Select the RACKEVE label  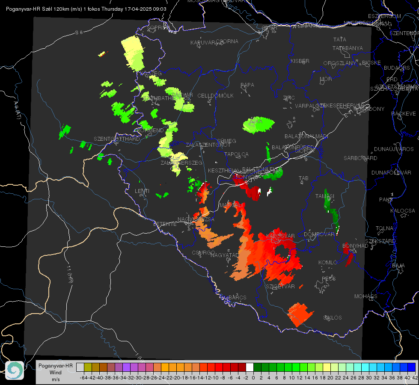point(404,113)
